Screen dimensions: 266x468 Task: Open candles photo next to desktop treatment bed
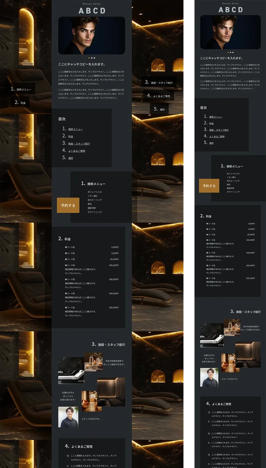94,362
